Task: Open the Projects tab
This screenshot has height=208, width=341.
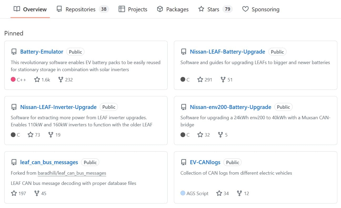Action: coord(133,9)
